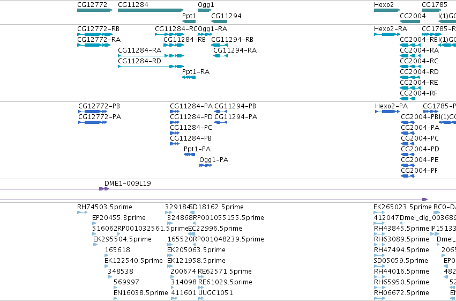456x301 pixels.
Task: Click protein CG11294-PB
Action: click(221, 112)
